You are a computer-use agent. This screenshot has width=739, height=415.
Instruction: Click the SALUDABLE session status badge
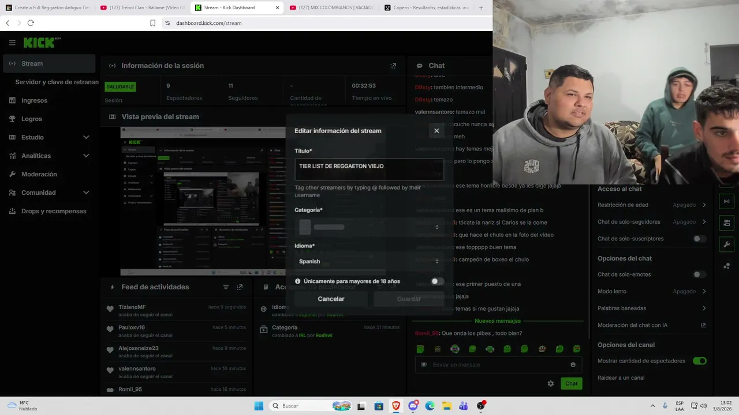pyautogui.click(x=120, y=86)
